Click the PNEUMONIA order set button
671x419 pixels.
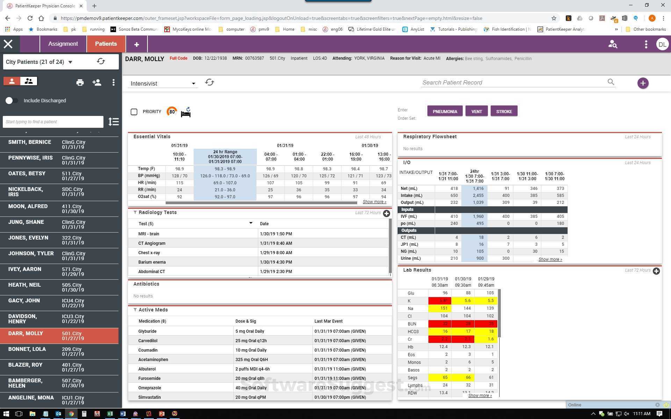click(x=445, y=111)
